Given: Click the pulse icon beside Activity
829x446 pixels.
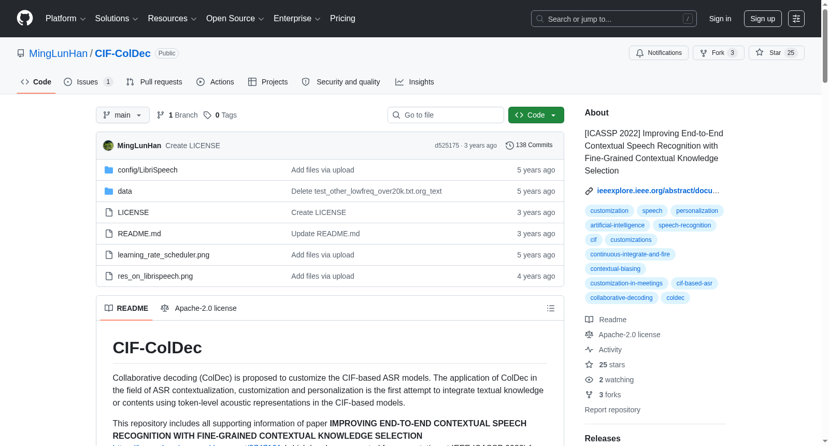Looking at the screenshot, I should point(589,350).
